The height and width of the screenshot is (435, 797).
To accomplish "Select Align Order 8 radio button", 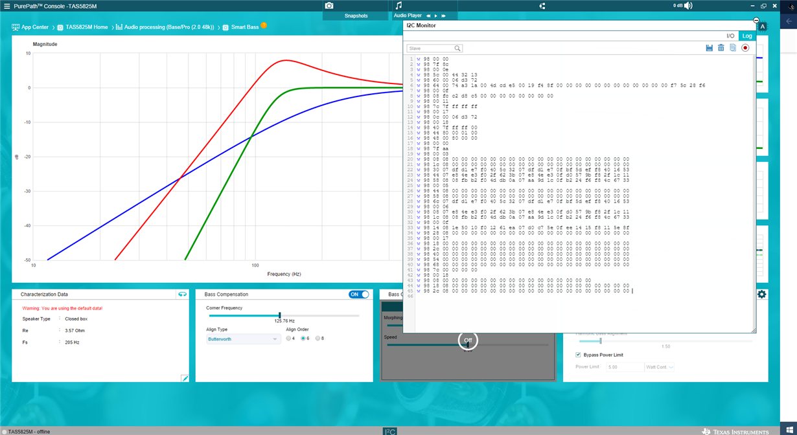I will point(318,339).
